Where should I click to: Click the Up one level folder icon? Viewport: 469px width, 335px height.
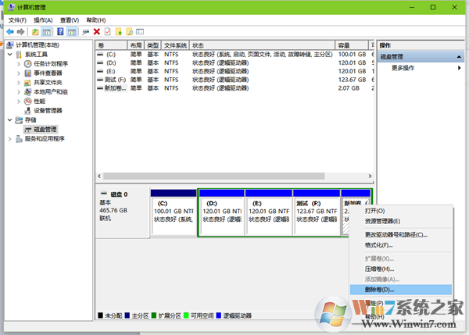[35, 31]
